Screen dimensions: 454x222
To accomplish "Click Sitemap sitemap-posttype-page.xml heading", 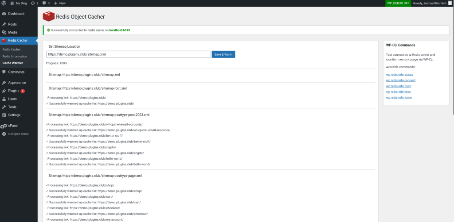I will (x=95, y=176).
